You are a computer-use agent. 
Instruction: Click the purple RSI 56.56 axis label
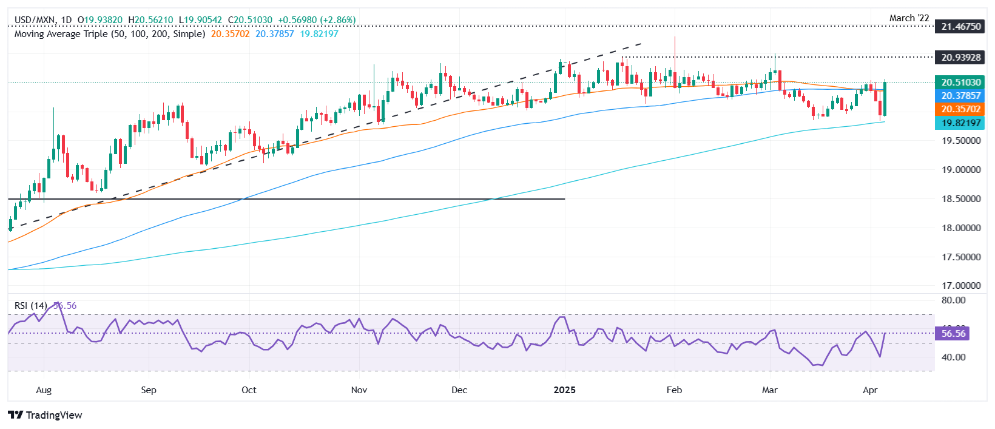tap(953, 333)
